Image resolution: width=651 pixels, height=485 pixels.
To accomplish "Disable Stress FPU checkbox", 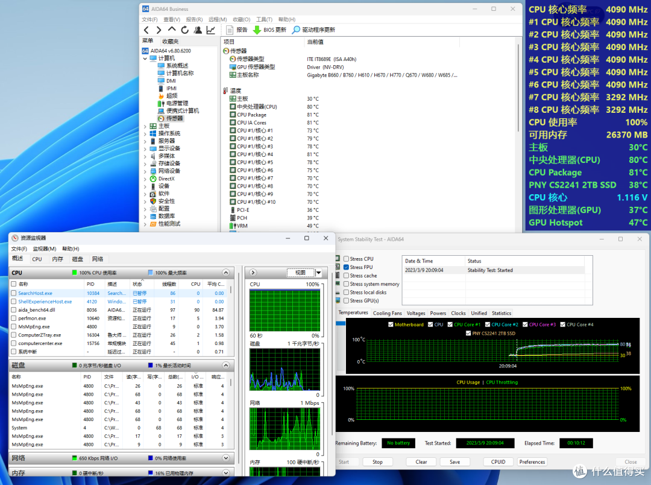I will pyautogui.click(x=346, y=267).
